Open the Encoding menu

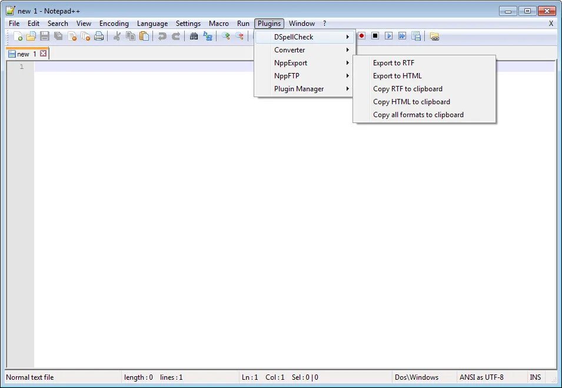[114, 24]
